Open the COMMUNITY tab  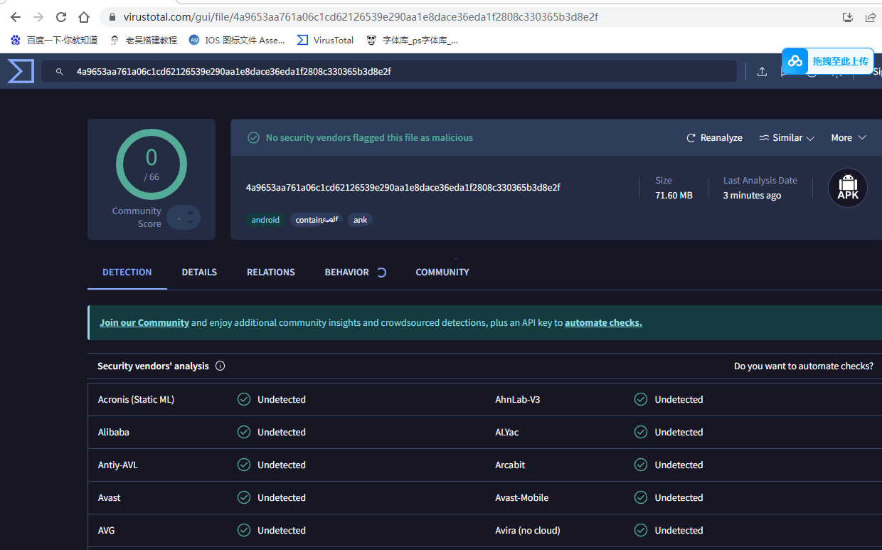coord(442,273)
